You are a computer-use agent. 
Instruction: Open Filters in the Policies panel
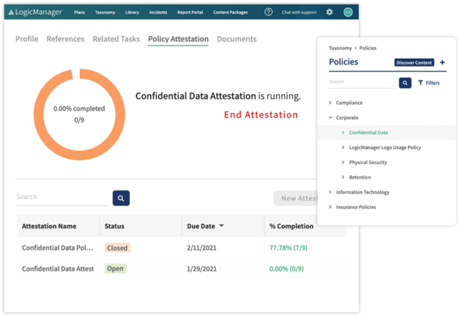428,83
